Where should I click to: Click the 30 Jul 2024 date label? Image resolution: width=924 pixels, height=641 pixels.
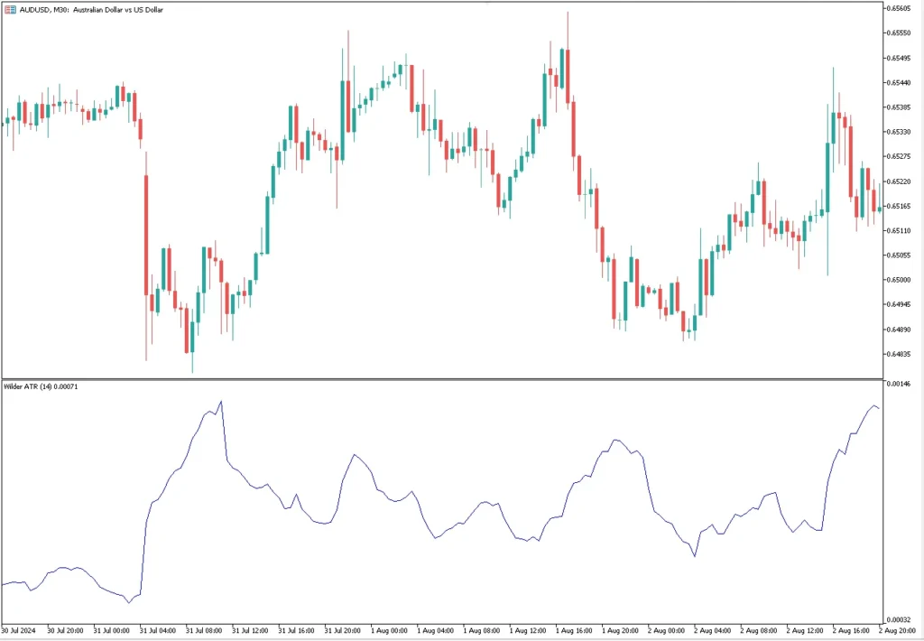(20, 630)
